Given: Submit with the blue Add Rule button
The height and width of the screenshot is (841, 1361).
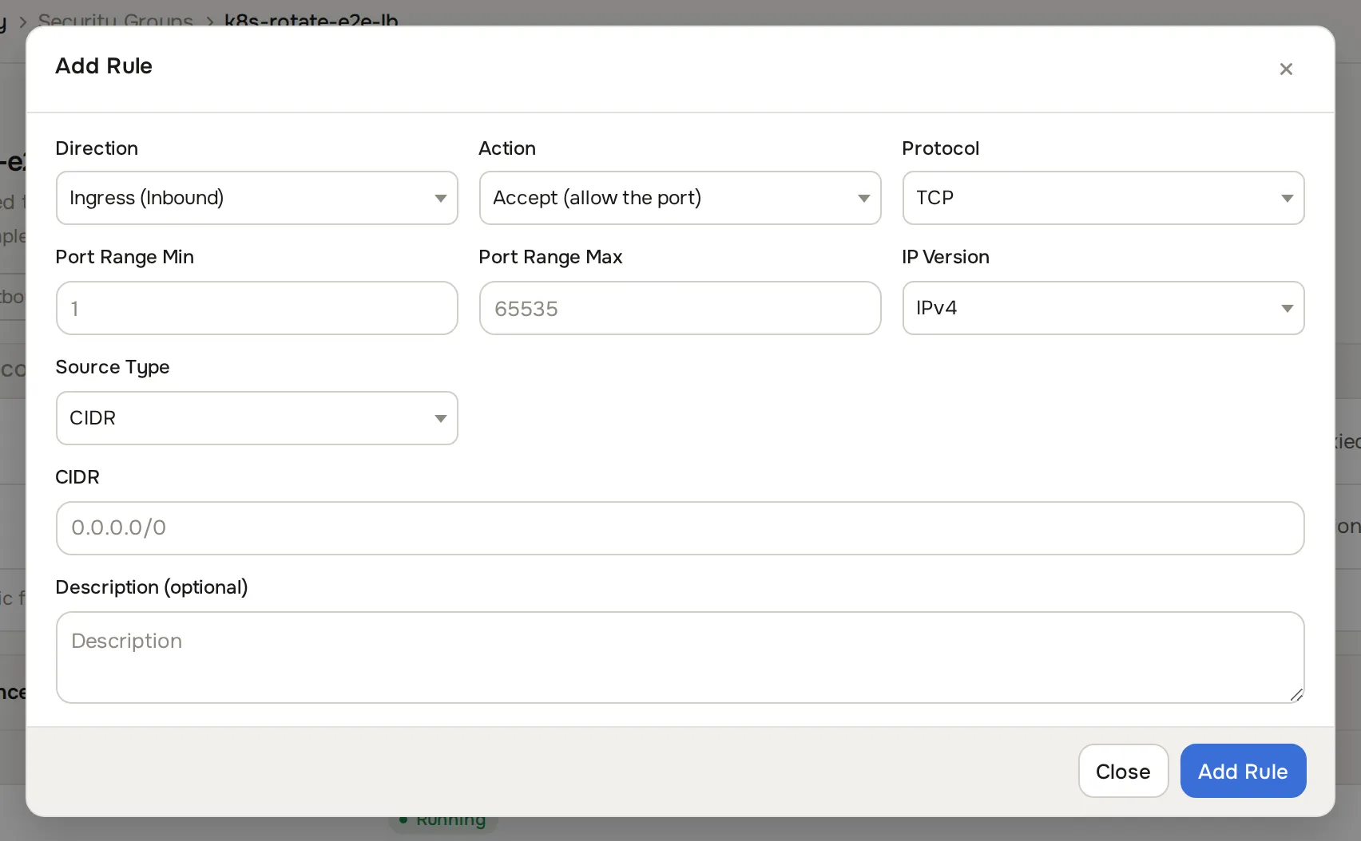Looking at the screenshot, I should 1243,771.
